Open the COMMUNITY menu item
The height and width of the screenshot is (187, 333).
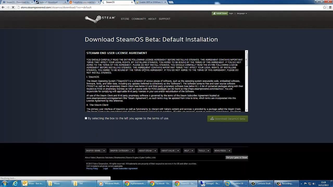click(x=139, y=19)
